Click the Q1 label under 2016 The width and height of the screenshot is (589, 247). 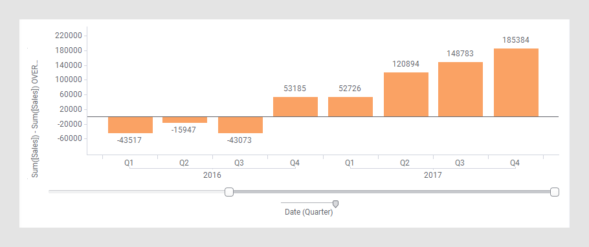[x=129, y=163]
